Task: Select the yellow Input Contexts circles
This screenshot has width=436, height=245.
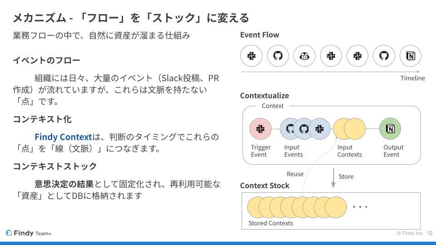Action: click(349, 128)
